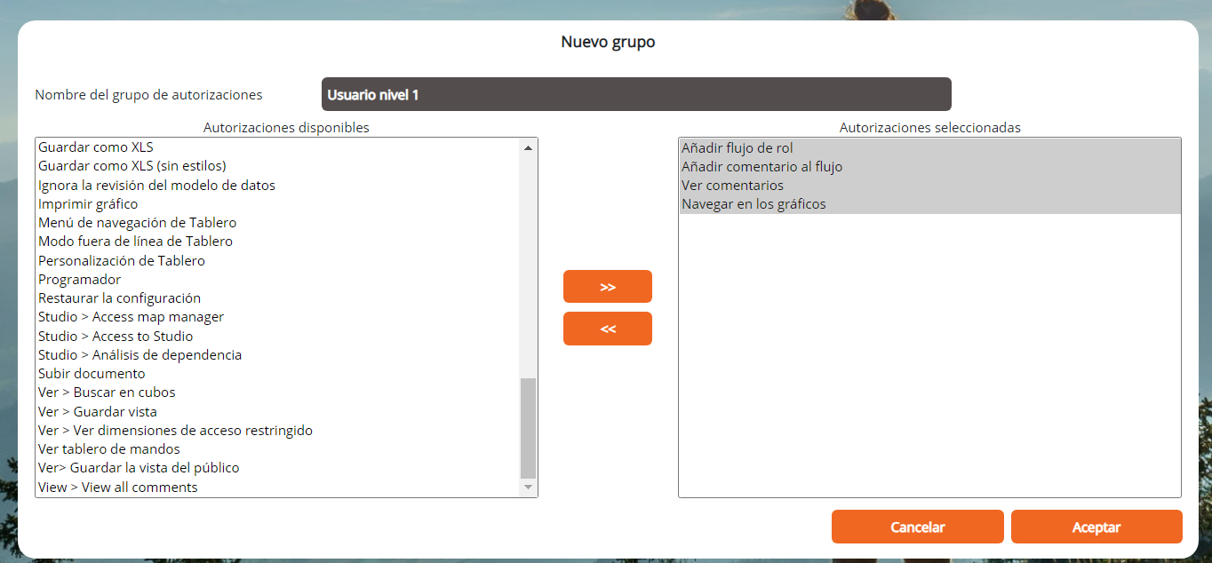Image resolution: width=1212 pixels, height=563 pixels.
Task: Select 'Studio > Access map manager'
Action: point(131,317)
